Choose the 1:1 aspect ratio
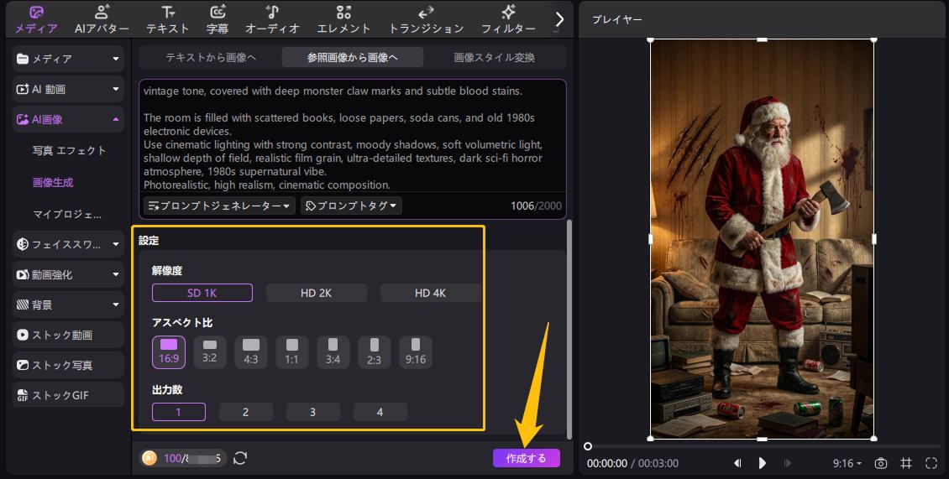The image size is (949, 479). pyautogui.click(x=291, y=352)
